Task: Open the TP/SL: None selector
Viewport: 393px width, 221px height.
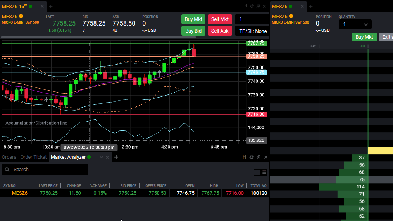Action: point(253,31)
